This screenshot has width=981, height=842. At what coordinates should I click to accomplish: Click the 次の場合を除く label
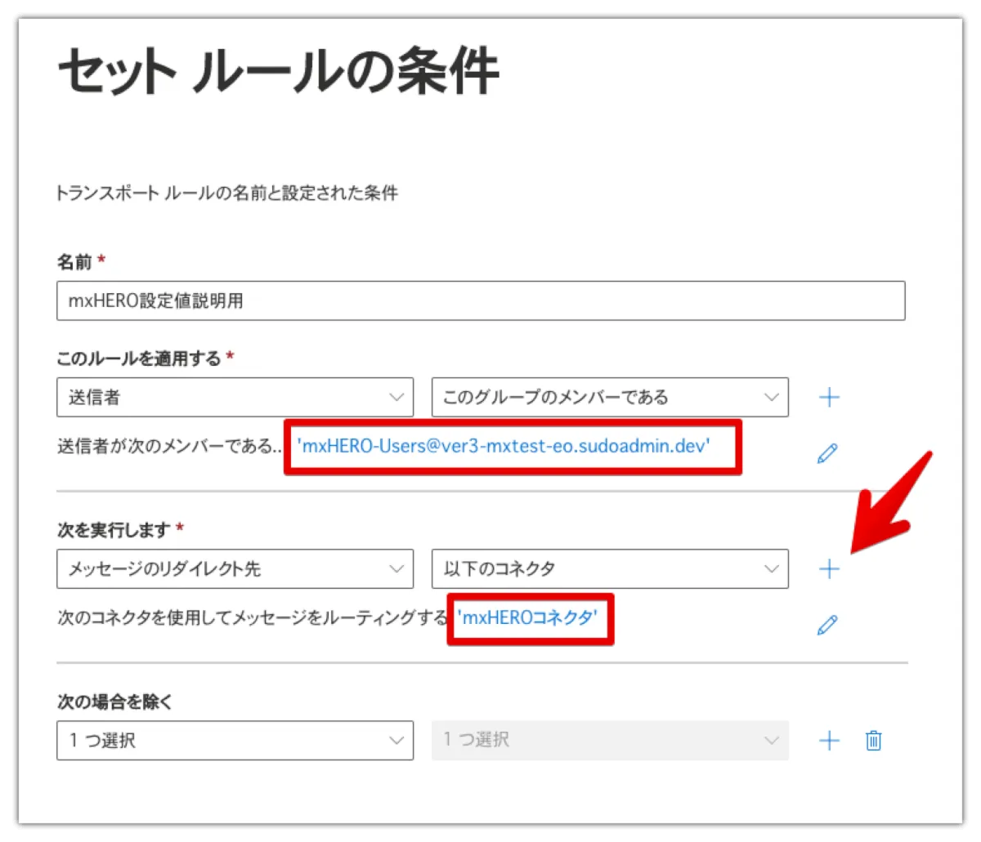[114, 702]
